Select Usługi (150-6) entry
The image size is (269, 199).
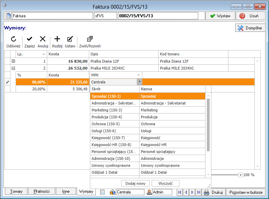[148, 131]
